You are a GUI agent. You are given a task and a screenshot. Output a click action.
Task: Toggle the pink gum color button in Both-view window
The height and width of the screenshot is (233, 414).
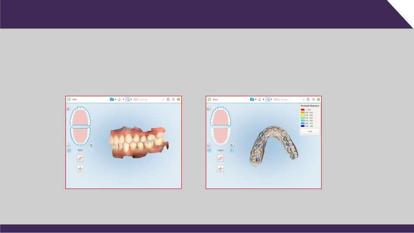(x=80, y=158)
